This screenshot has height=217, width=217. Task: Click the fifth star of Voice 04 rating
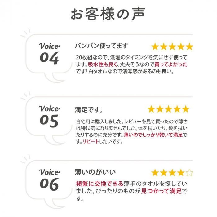point(189,46)
